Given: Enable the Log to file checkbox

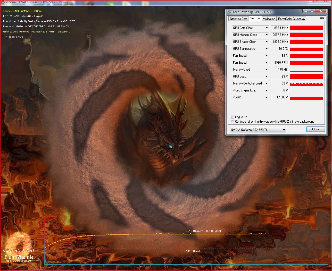Looking at the screenshot, I should coord(233,117).
